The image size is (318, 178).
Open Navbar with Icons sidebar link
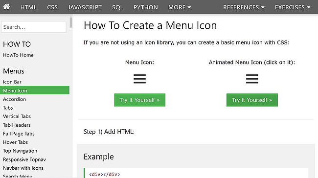(23, 168)
